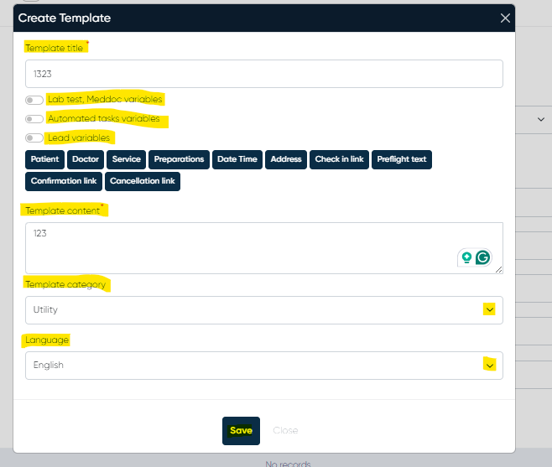The image size is (552, 467).
Task: Click the green lightbulb suggestion icon
Action: pos(466,257)
